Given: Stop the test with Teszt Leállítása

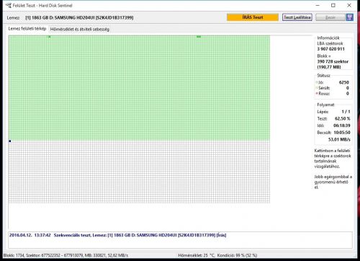Looking at the screenshot, I should (x=297, y=17).
